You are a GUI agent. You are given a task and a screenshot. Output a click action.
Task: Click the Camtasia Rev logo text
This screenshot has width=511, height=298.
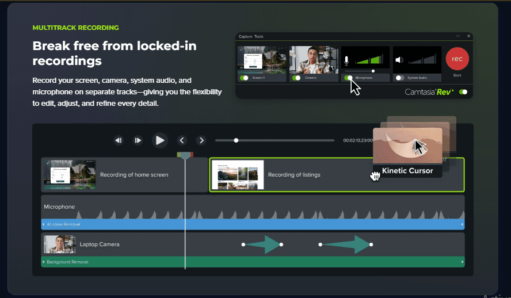(429, 92)
